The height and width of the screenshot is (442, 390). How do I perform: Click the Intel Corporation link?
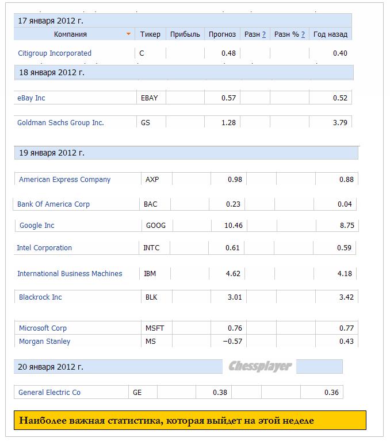[44, 248]
